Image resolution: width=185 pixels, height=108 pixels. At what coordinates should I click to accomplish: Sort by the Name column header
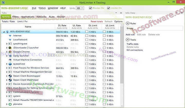pyautogui.click(x=28, y=27)
